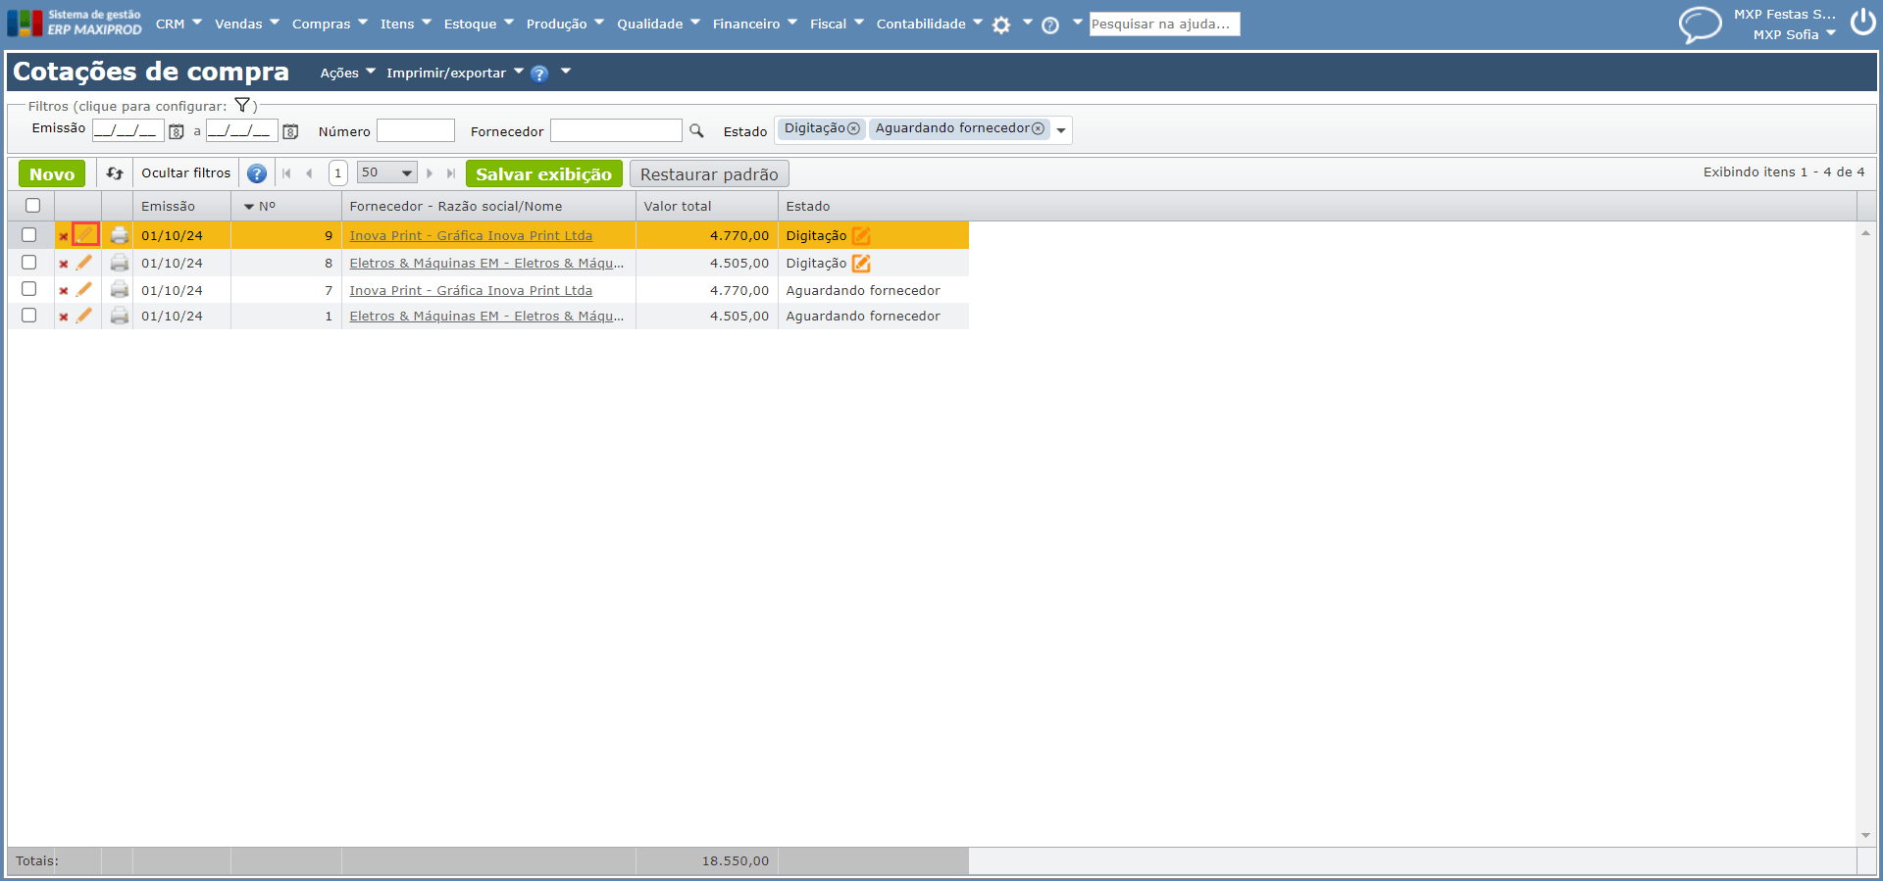Print quotation number 1
This screenshot has height=881, width=1883.
pyautogui.click(x=120, y=316)
